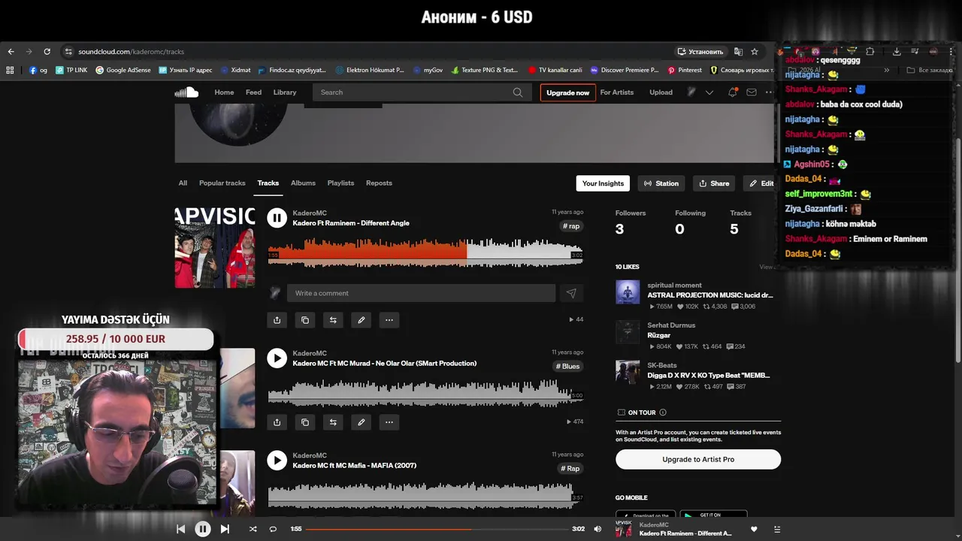Open the Rüzgar liked track
This screenshot has height=541, width=962.
click(x=659, y=336)
